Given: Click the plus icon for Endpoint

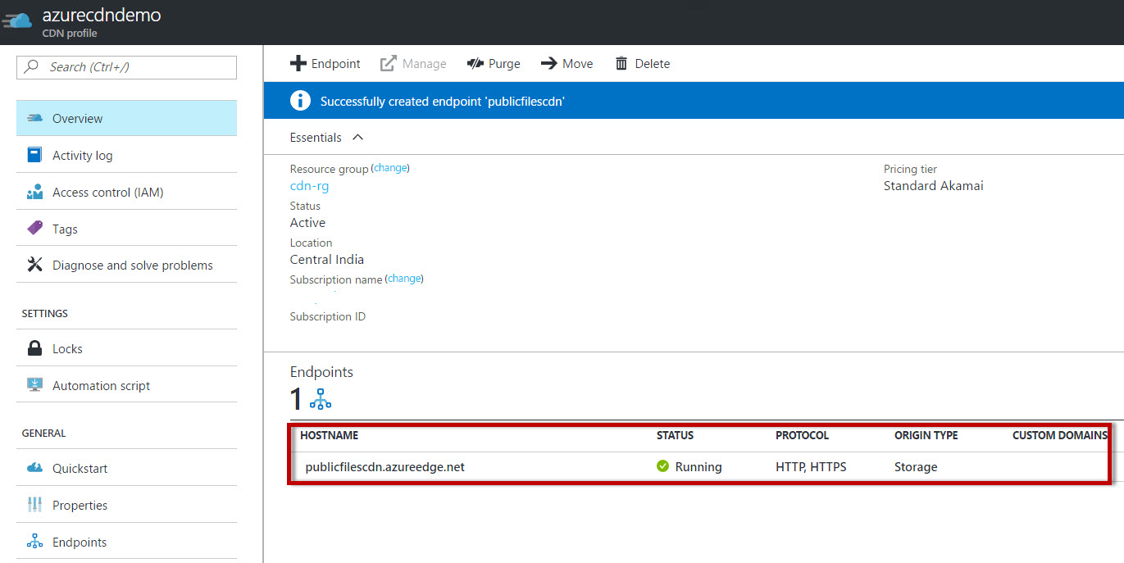Looking at the screenshot, I should [298, 63].
